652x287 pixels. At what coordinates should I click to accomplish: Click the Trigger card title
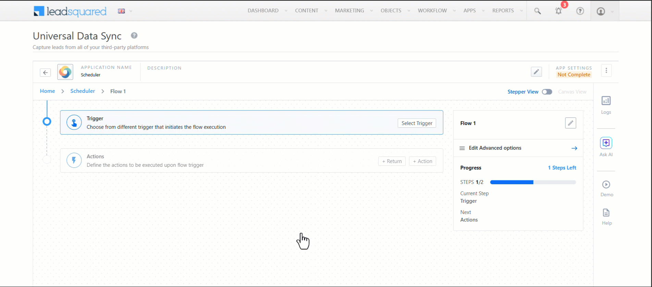coord(95,118)
